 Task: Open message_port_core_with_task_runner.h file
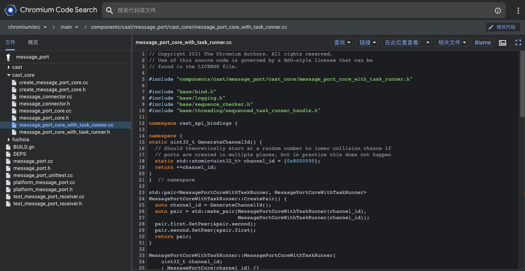tap(64, 132)
